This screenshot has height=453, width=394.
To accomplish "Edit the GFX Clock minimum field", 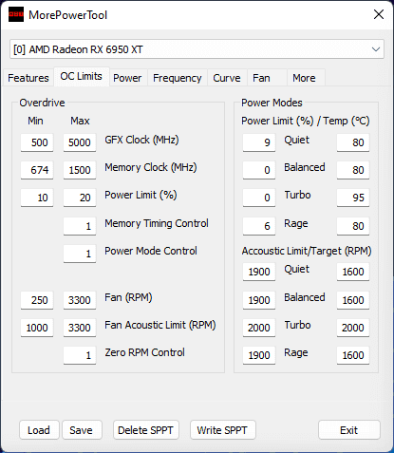I will (37, 142).
